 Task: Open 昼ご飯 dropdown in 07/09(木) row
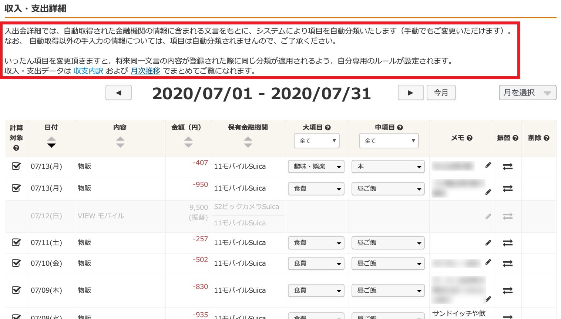388,291
